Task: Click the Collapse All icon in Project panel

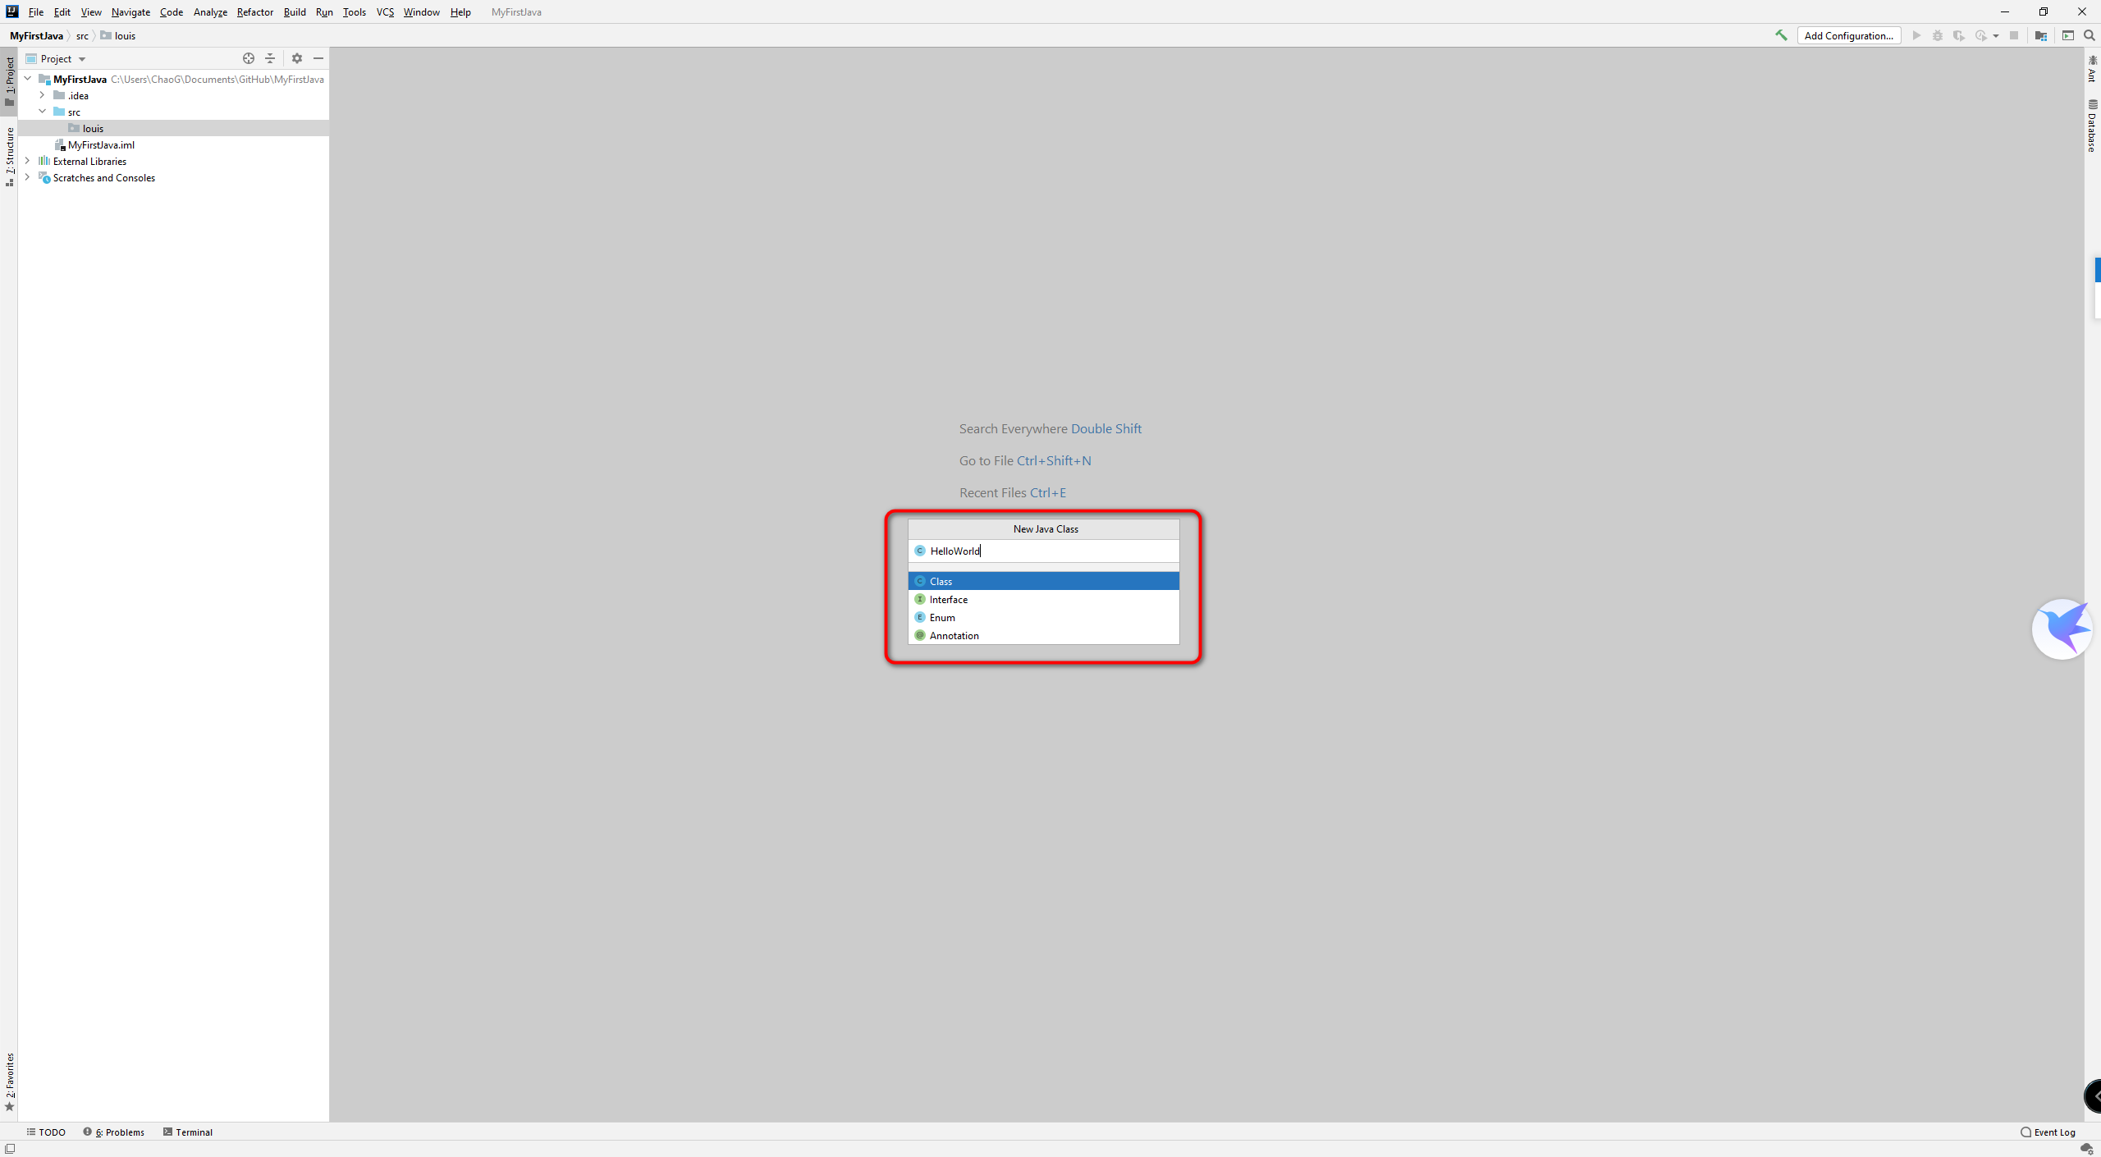Action: [270, 58]
